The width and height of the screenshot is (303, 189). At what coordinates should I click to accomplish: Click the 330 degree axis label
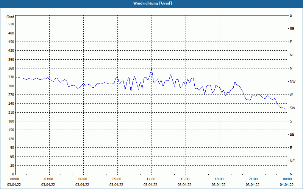(x=11, y=77)
